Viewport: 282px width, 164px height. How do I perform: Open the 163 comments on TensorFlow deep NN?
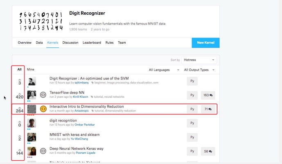click(208, 95)
